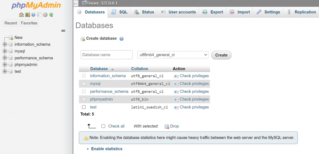The height and width of the screenshot is (154, 319).
Task: Open the User accounts tab
Action: coord(179,12)
